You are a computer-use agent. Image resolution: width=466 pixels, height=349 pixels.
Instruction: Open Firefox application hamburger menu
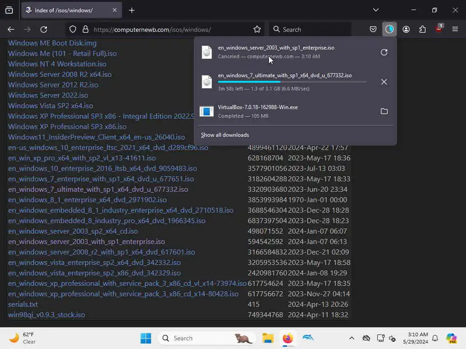455,30
